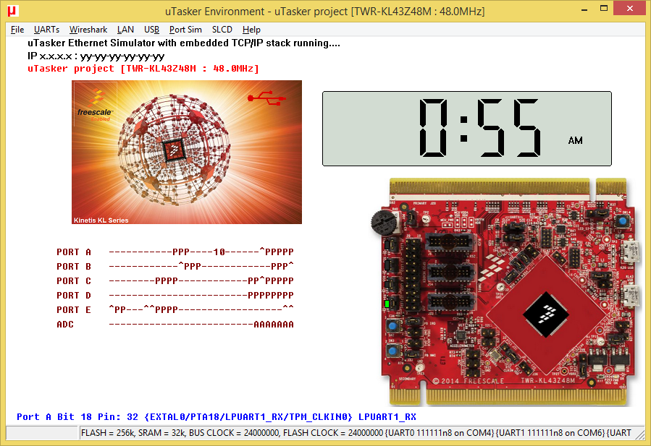Click the red USB symbol on Kinetis image

click(x=261, y=98)
